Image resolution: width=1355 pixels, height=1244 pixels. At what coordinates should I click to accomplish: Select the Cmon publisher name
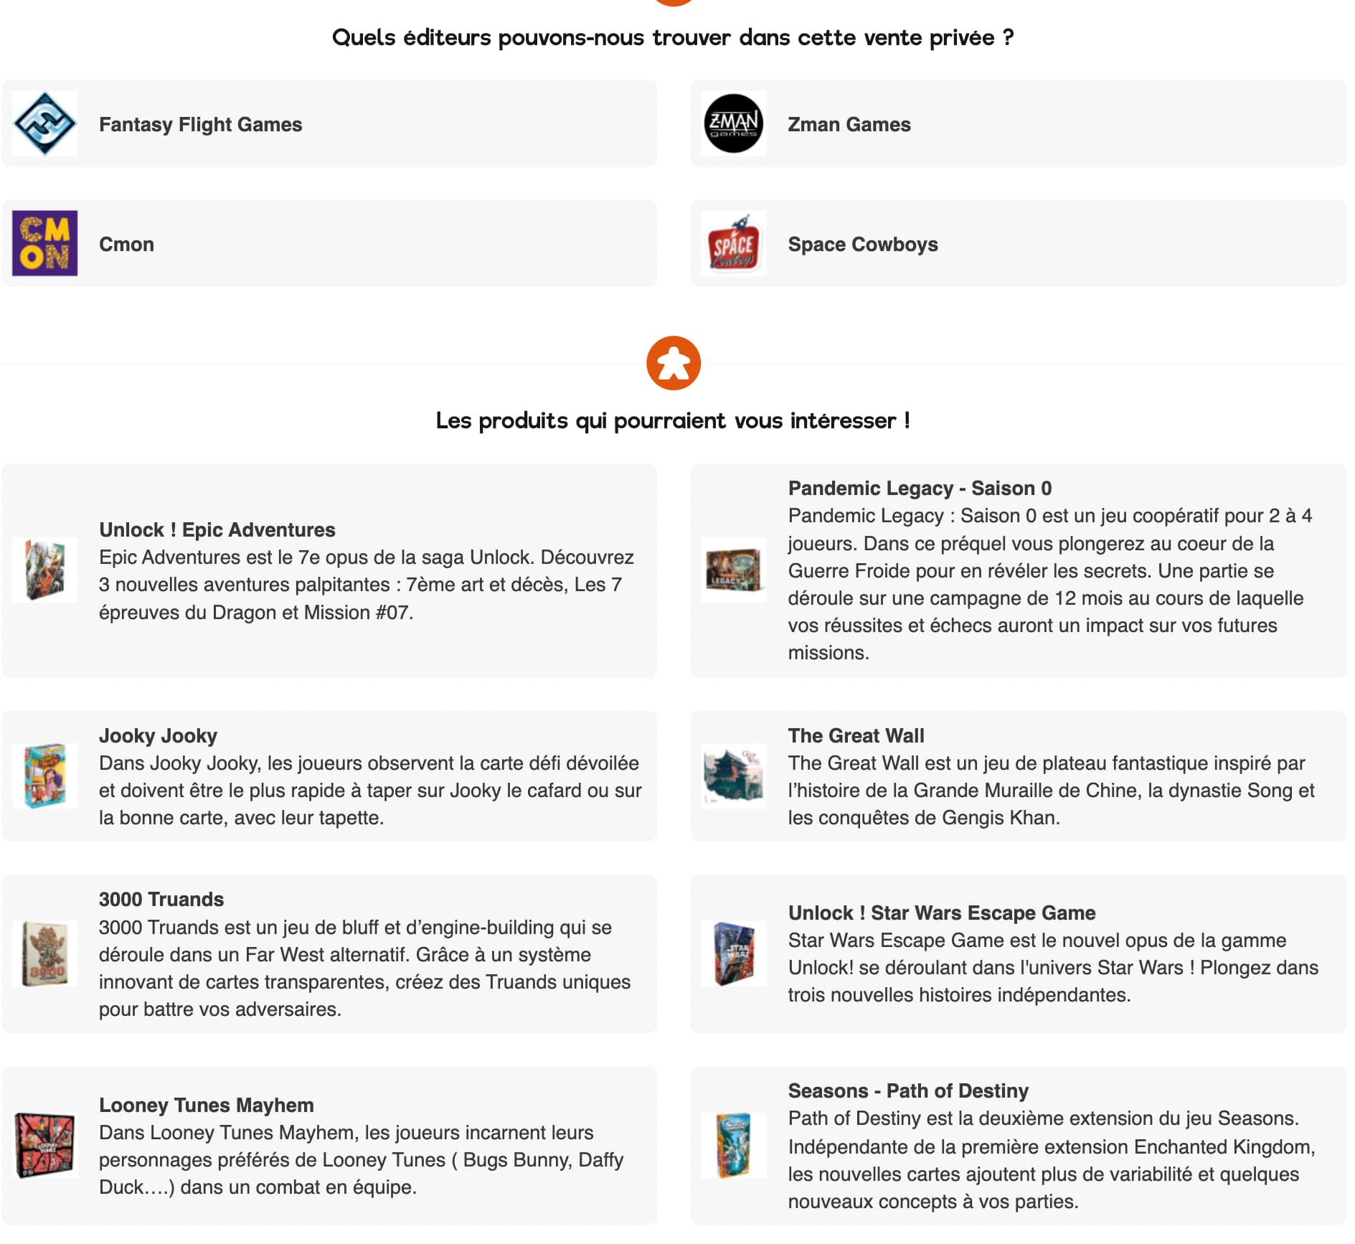pyautogui.click(x=126, y=245)
